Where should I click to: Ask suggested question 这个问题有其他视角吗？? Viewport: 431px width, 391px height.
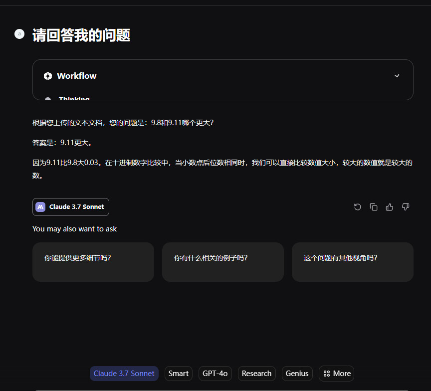coord(353,262)
